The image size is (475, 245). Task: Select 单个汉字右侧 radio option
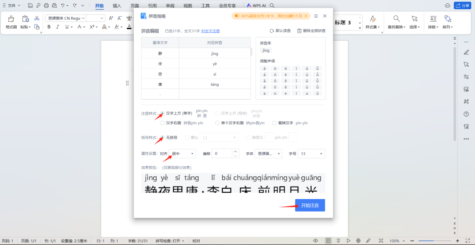[x=217, y=123]
